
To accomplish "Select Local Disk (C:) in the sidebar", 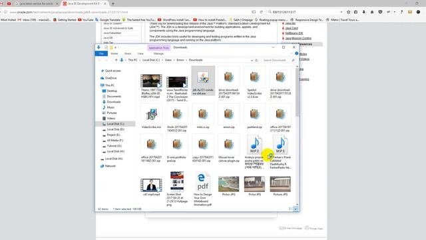I will pyautogui.click(x=115, y=124).
